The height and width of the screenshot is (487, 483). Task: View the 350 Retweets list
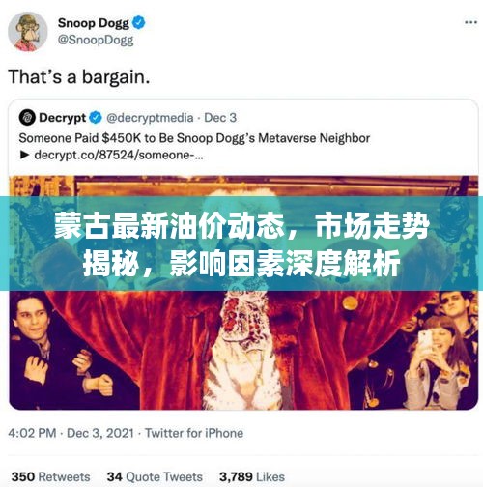50,476
